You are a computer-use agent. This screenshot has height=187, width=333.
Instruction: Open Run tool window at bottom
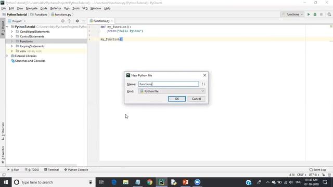pos(13,170)
